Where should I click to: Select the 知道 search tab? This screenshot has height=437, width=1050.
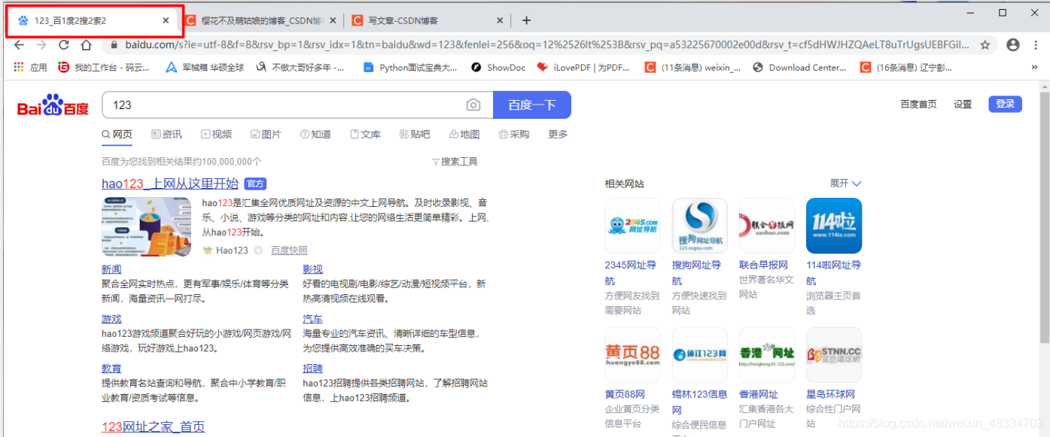[315, 134]
